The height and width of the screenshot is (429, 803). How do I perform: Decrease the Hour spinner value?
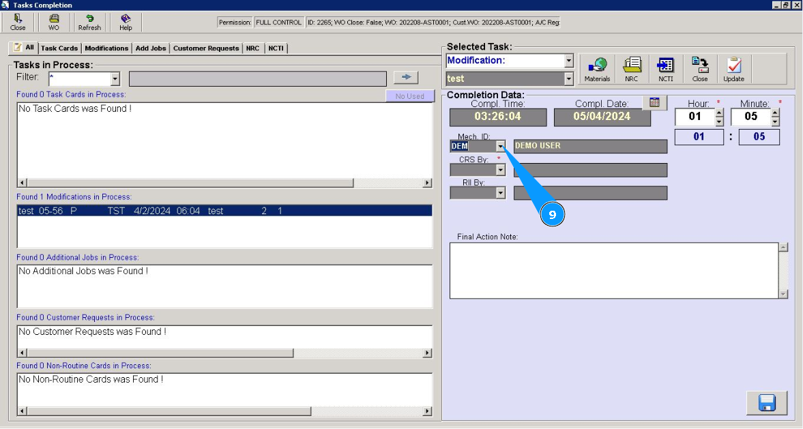(720, 122)
